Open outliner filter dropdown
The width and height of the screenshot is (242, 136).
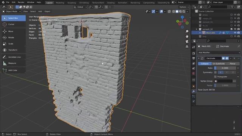click(233, 7)
